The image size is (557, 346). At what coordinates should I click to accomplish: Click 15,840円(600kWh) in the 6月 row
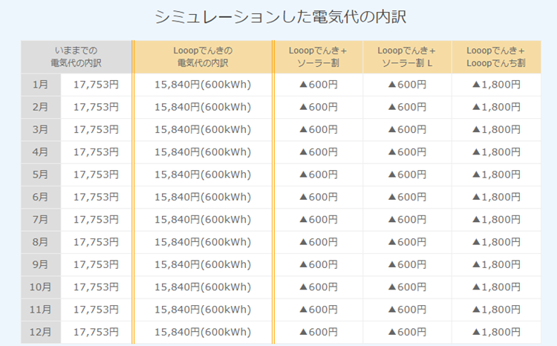click(203, 197)
